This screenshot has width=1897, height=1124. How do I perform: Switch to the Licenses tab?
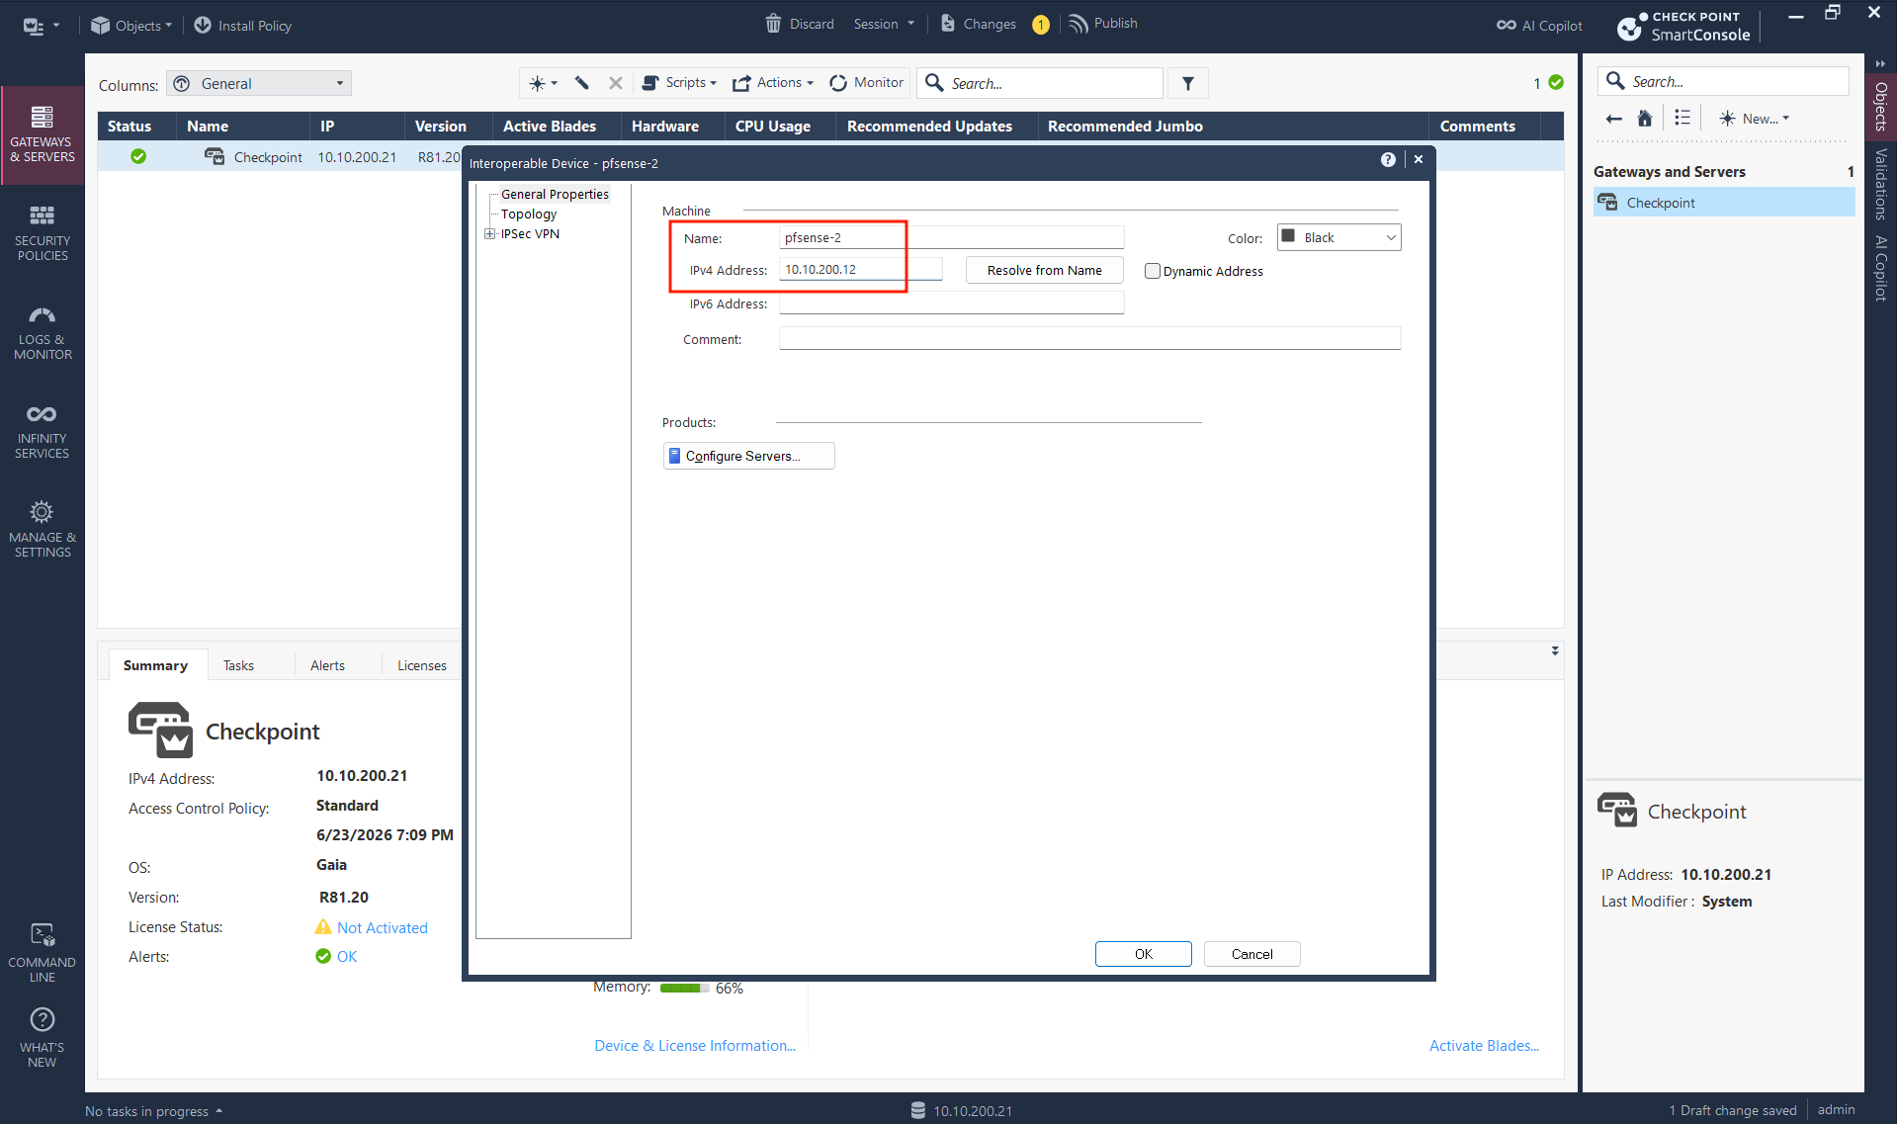pos(421,665)
